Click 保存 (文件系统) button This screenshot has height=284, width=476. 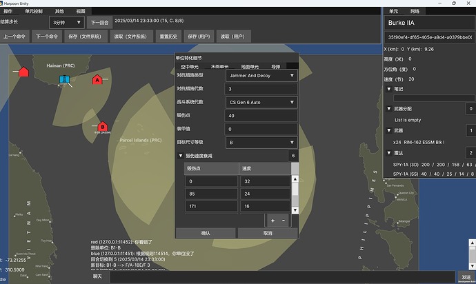[x=85, y=37]
